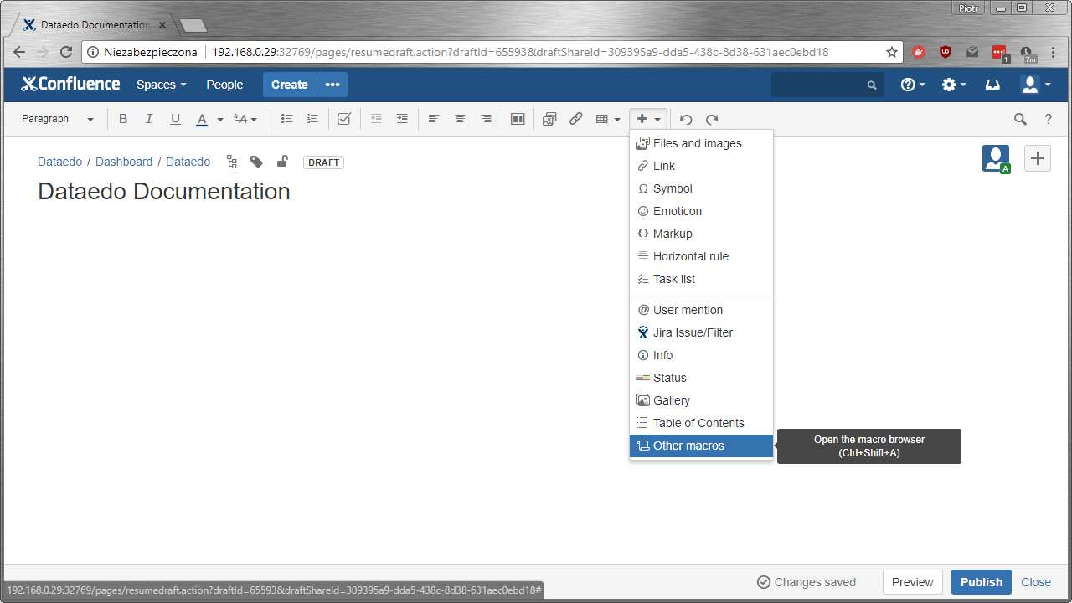Open the Paragraph style dropdown

coord(54,118)
